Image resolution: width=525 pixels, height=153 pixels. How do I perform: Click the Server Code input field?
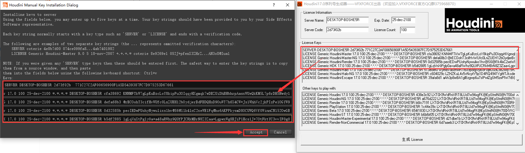coord(347,30)
